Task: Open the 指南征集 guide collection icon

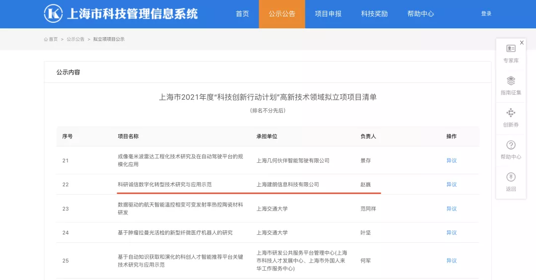Action: click(511, 81)
